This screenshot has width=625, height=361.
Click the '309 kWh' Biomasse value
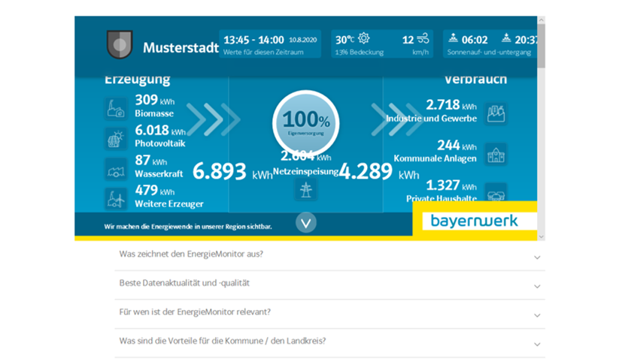click(x=155, y=100)
